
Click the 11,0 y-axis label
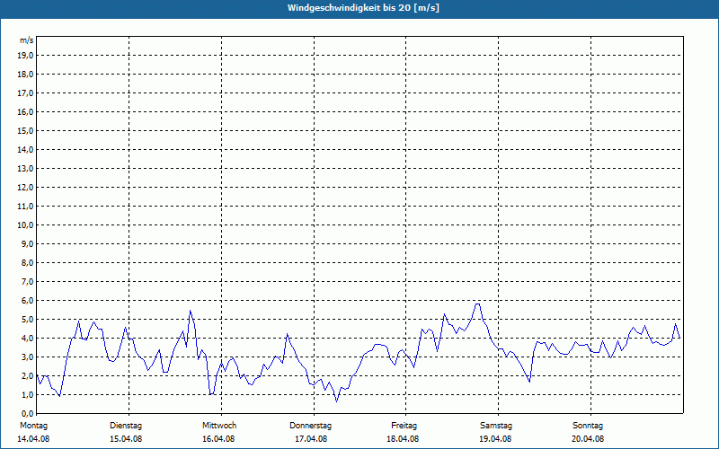click(25, 207)
